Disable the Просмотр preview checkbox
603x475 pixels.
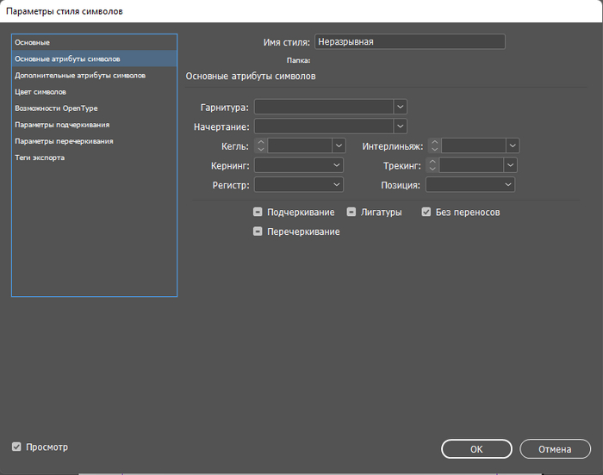coord(16,447)
